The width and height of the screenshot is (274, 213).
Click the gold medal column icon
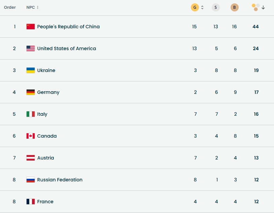(195, 7)
